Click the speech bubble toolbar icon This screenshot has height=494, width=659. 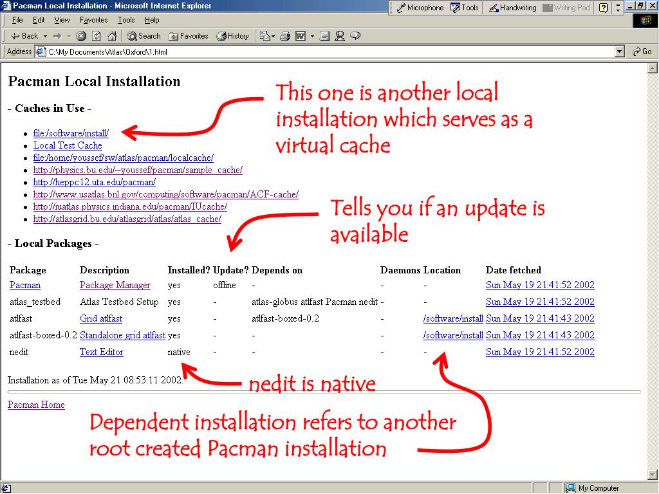coord(355,36)
